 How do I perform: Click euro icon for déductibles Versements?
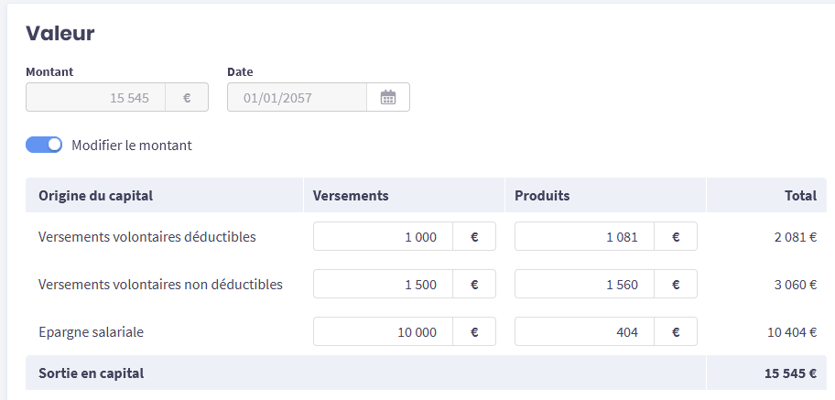[x=474, y=236]
